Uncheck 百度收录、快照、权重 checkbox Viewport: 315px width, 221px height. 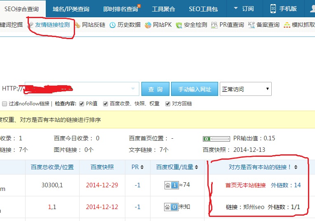tap(106, 104)
